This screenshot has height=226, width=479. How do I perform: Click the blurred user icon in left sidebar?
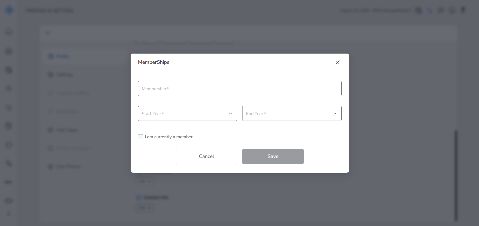tap(9, 88)
